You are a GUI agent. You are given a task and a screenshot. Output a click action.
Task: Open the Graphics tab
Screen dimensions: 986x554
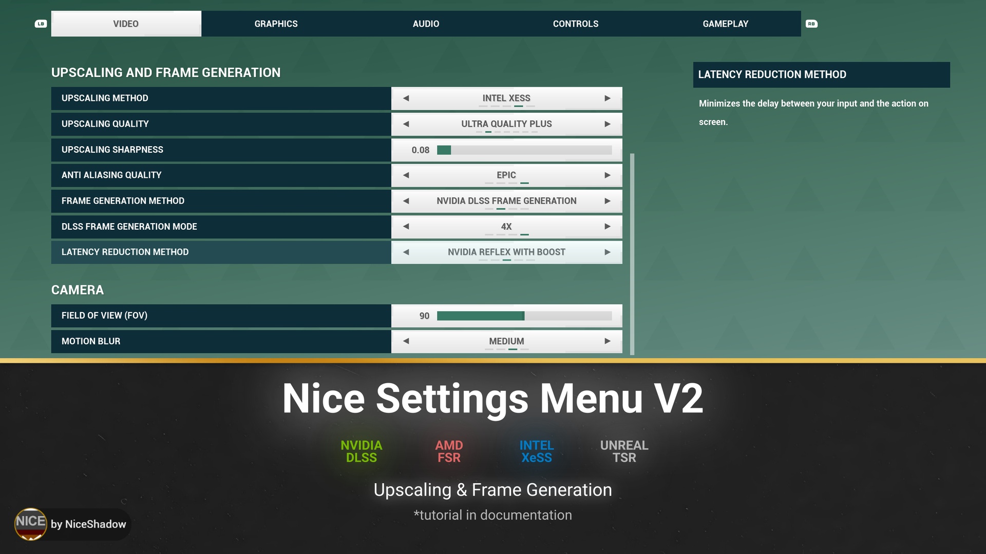coord(276,24)
